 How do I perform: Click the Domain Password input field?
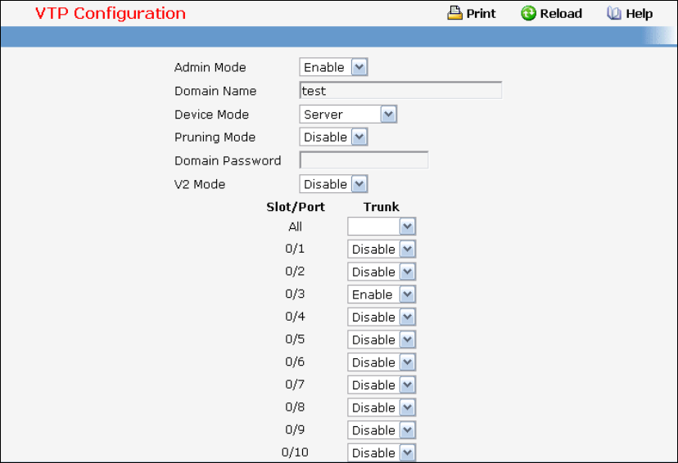coord(364,160)
